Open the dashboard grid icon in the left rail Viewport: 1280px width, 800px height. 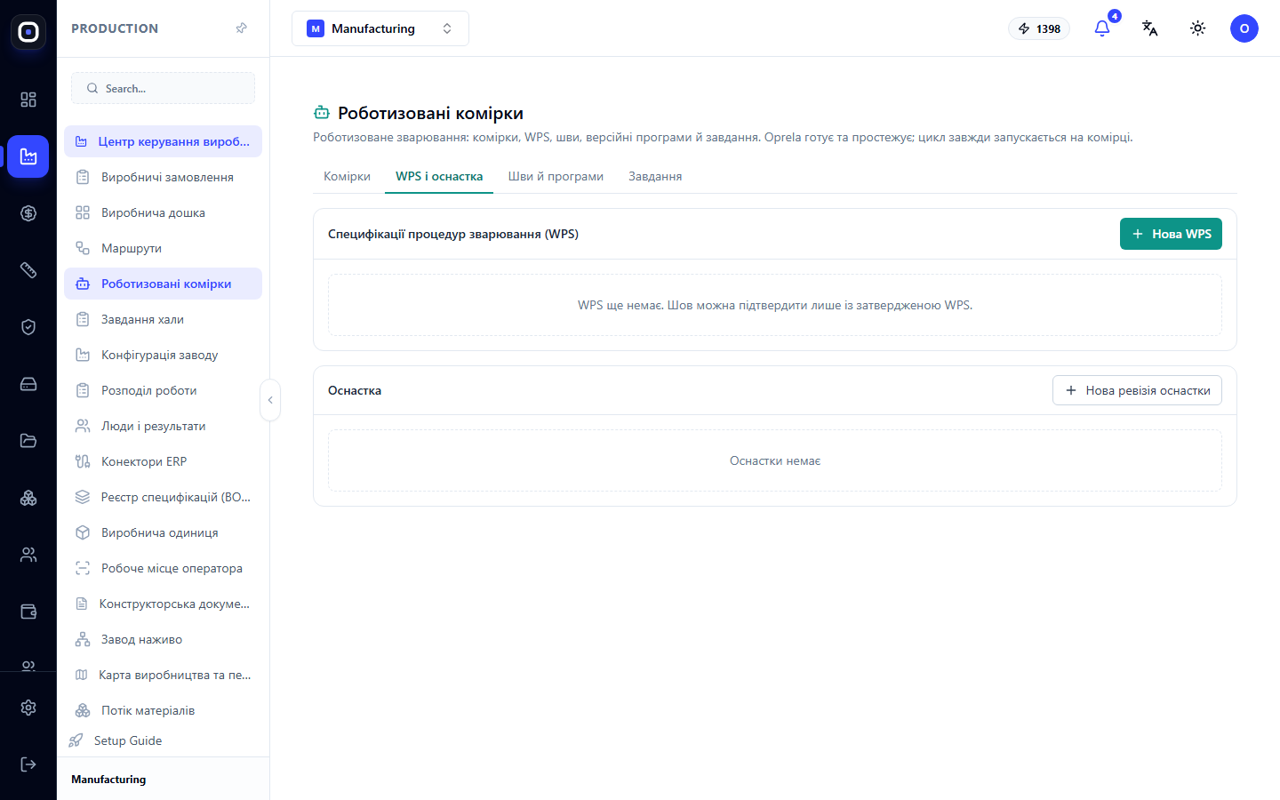(28, 100)
